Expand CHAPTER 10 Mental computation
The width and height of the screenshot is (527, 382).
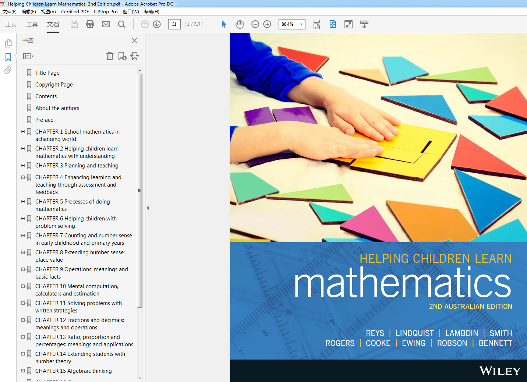23,286
